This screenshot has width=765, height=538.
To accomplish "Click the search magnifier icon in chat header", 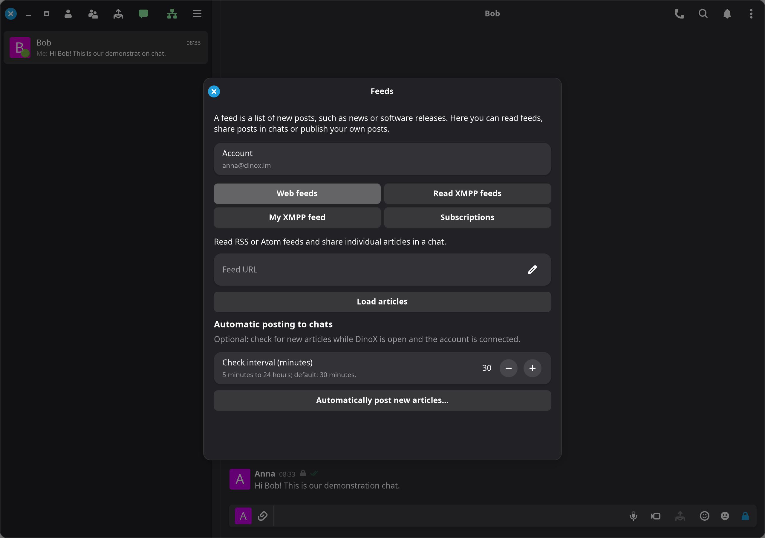I will (703, 14).
